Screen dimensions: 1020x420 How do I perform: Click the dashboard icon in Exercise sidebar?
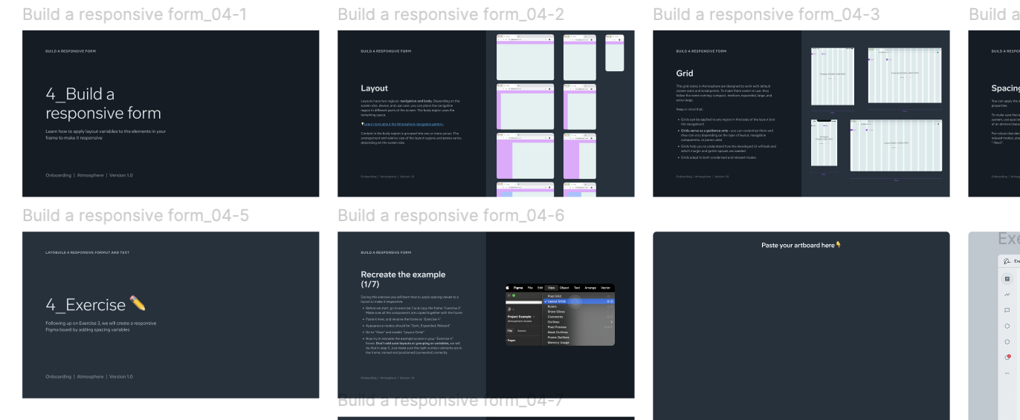1007,279
